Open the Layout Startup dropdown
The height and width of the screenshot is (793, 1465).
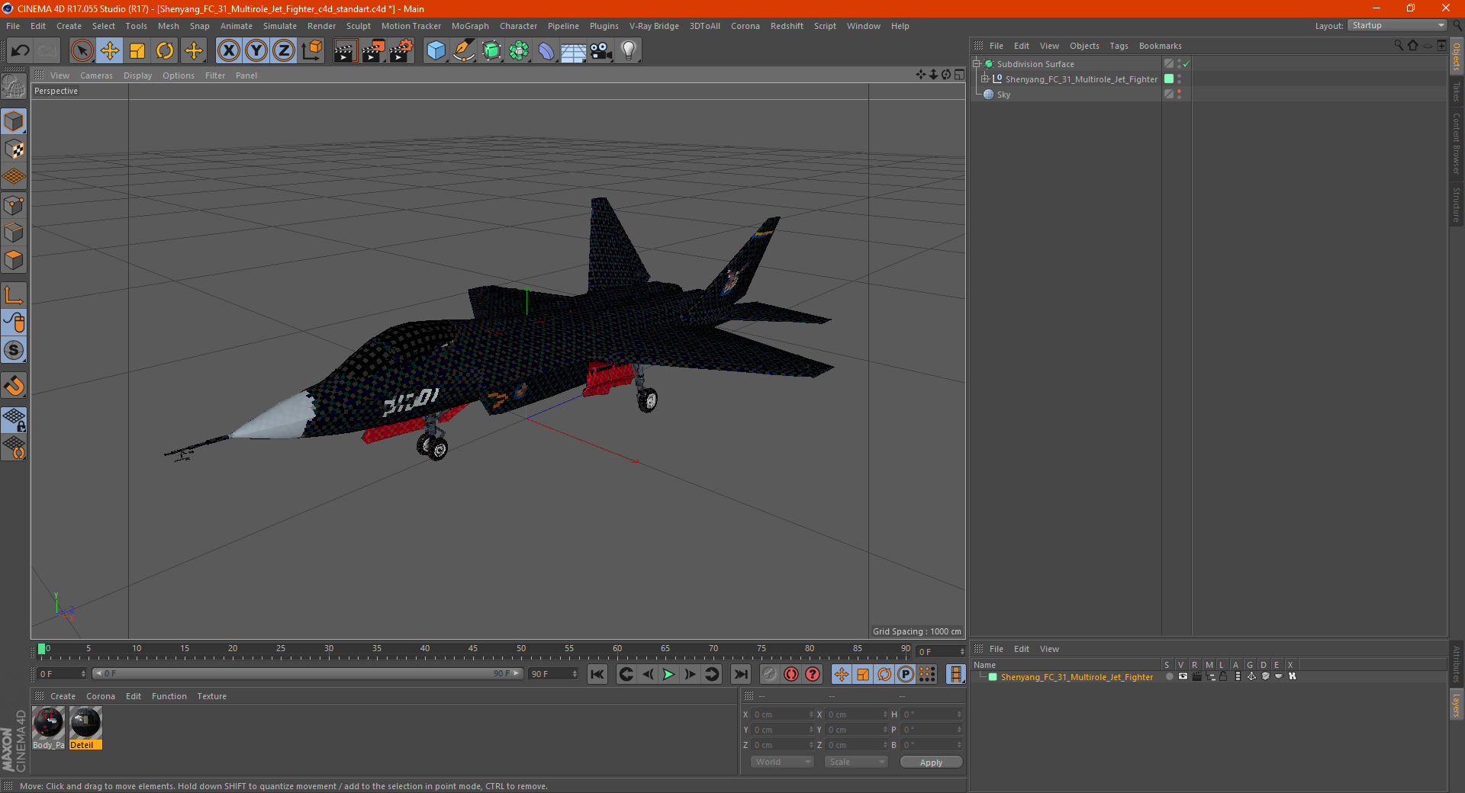1397,25
